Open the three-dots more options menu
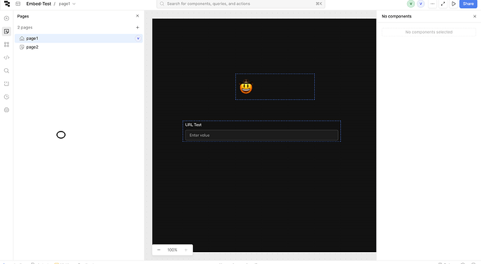This screenshot has height=264, width=481. point(432,3)
